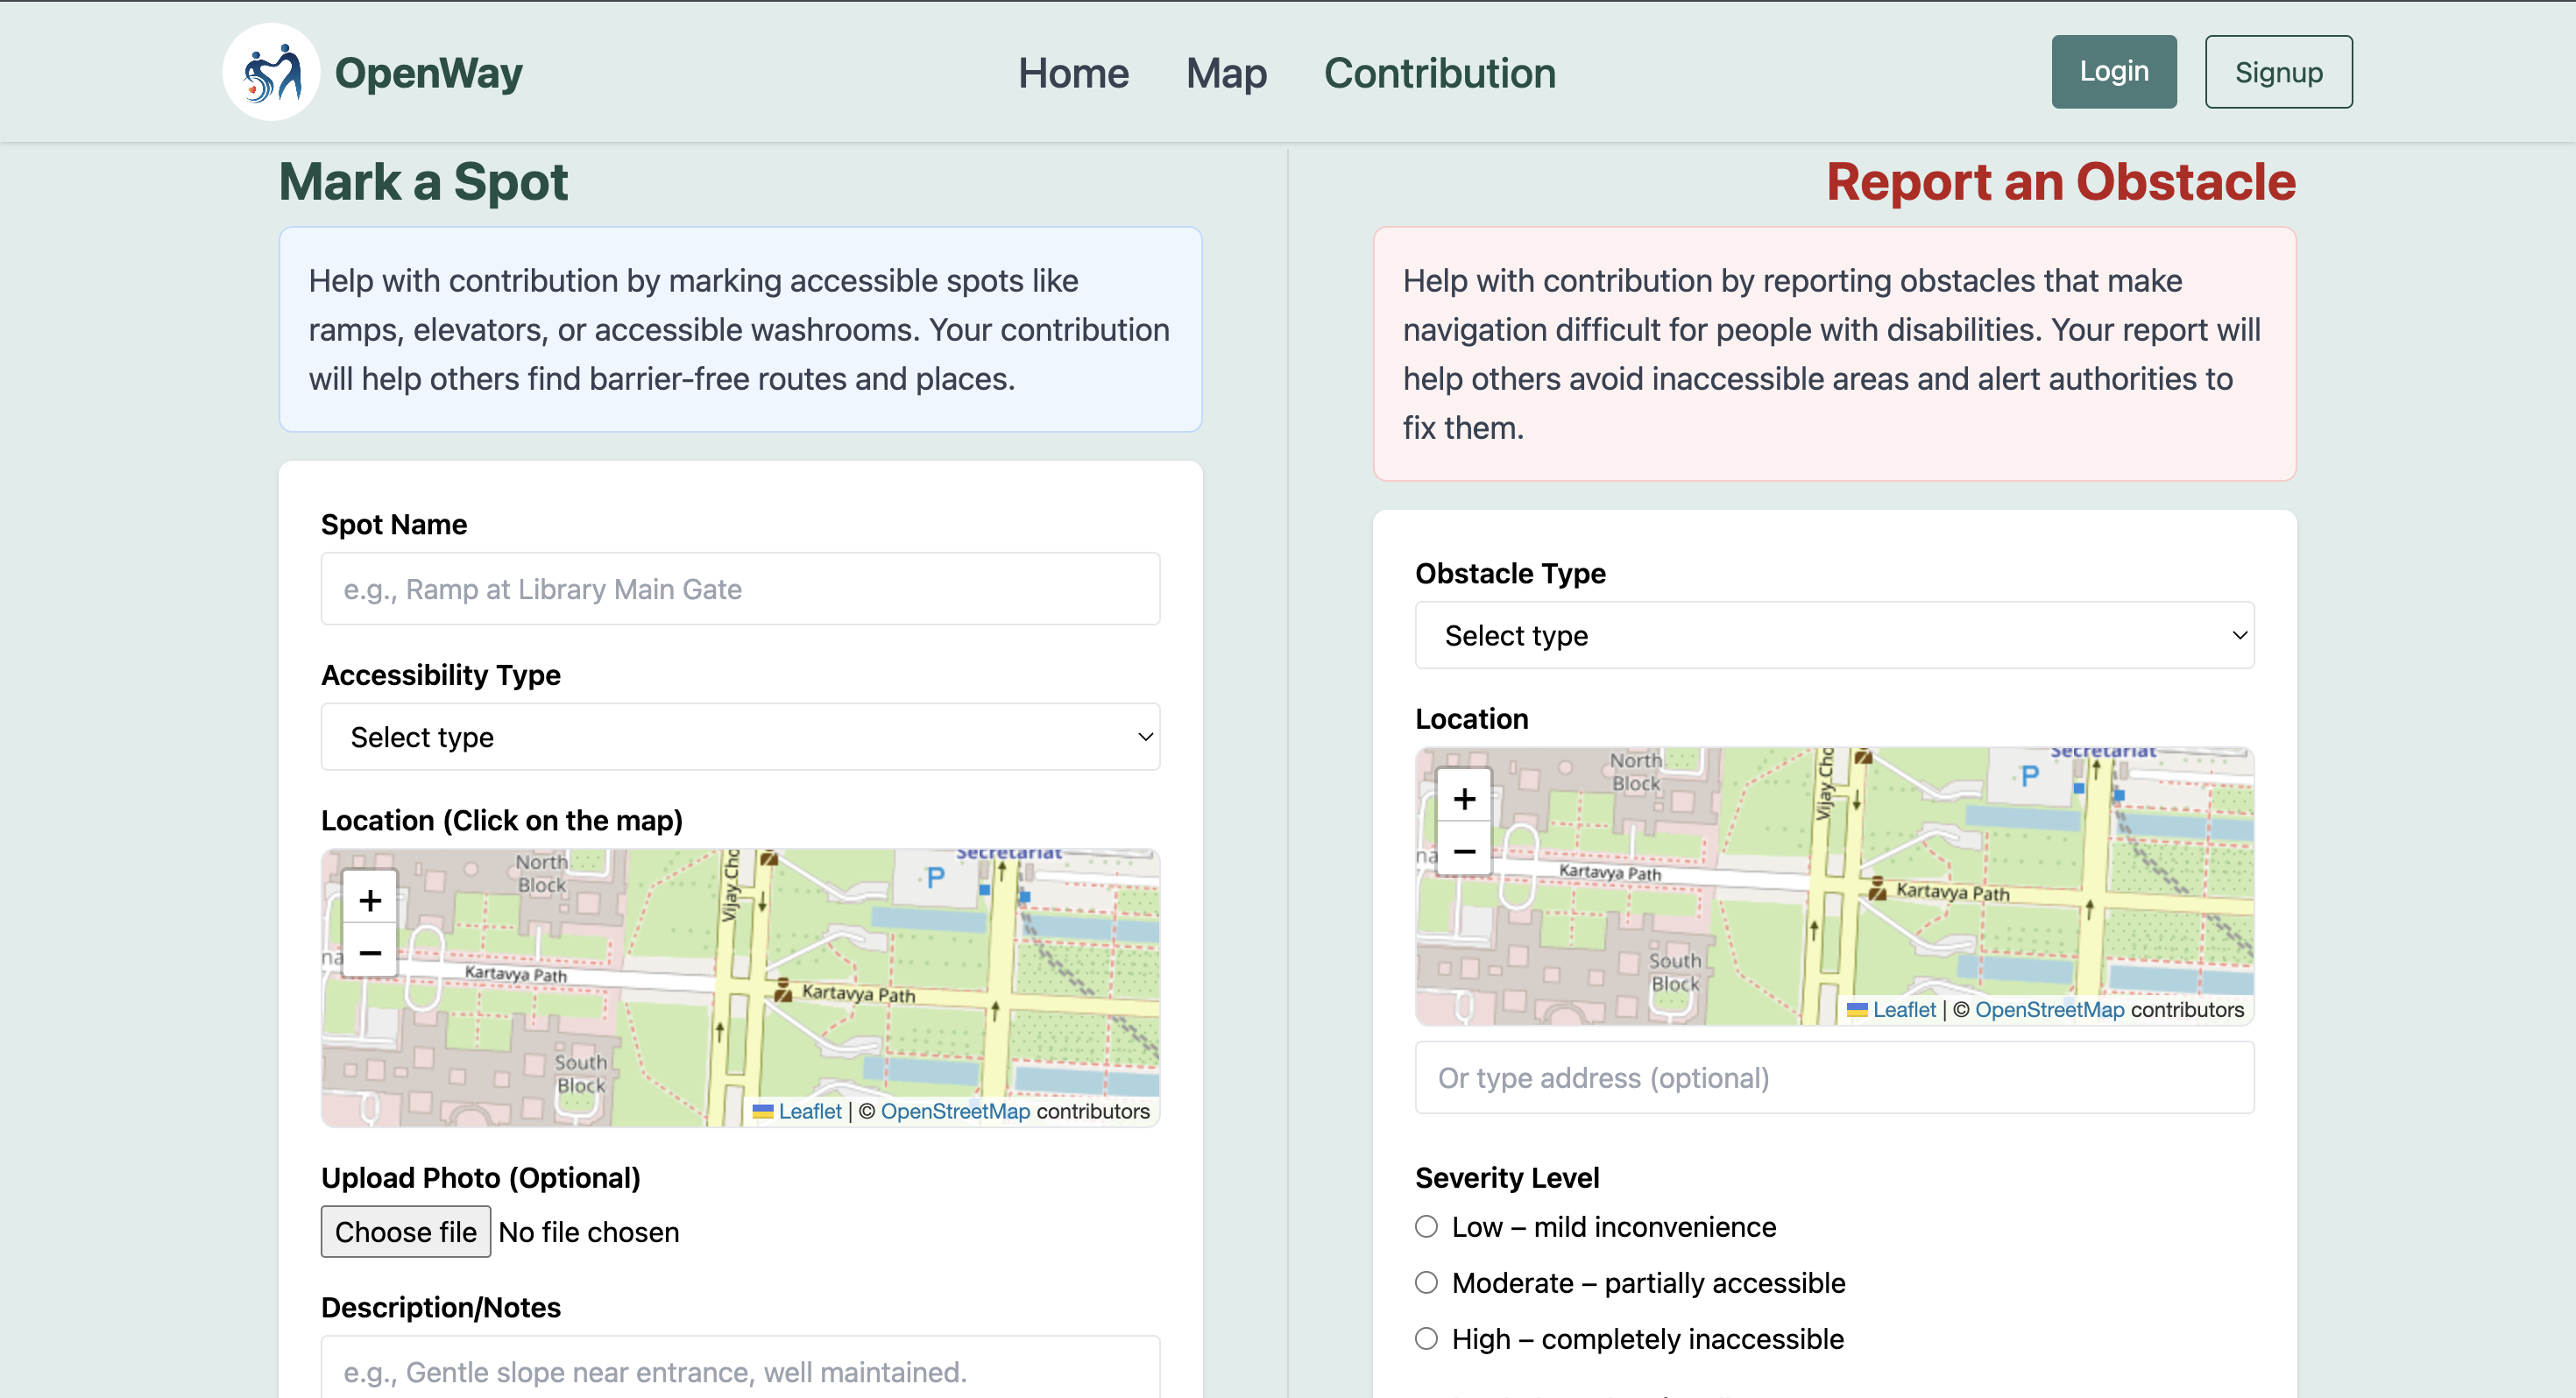Click Choose file upload button
This screenshot has width=2576, height=1398.
click(x=405, y=1232)
